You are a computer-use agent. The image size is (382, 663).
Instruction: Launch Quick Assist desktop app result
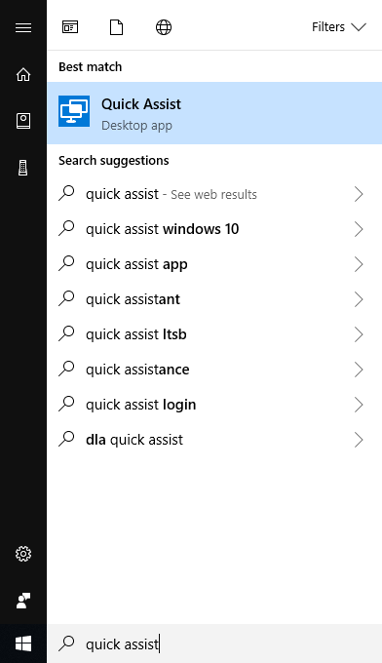click(214, 113)
